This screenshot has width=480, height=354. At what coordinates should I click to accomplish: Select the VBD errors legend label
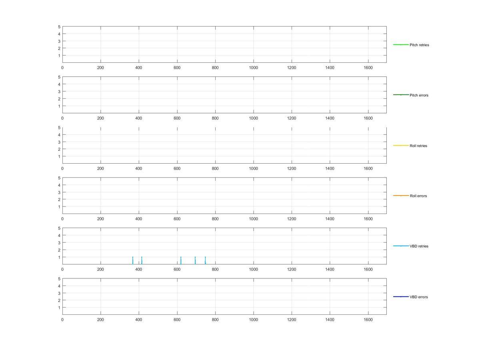point(419,297)
